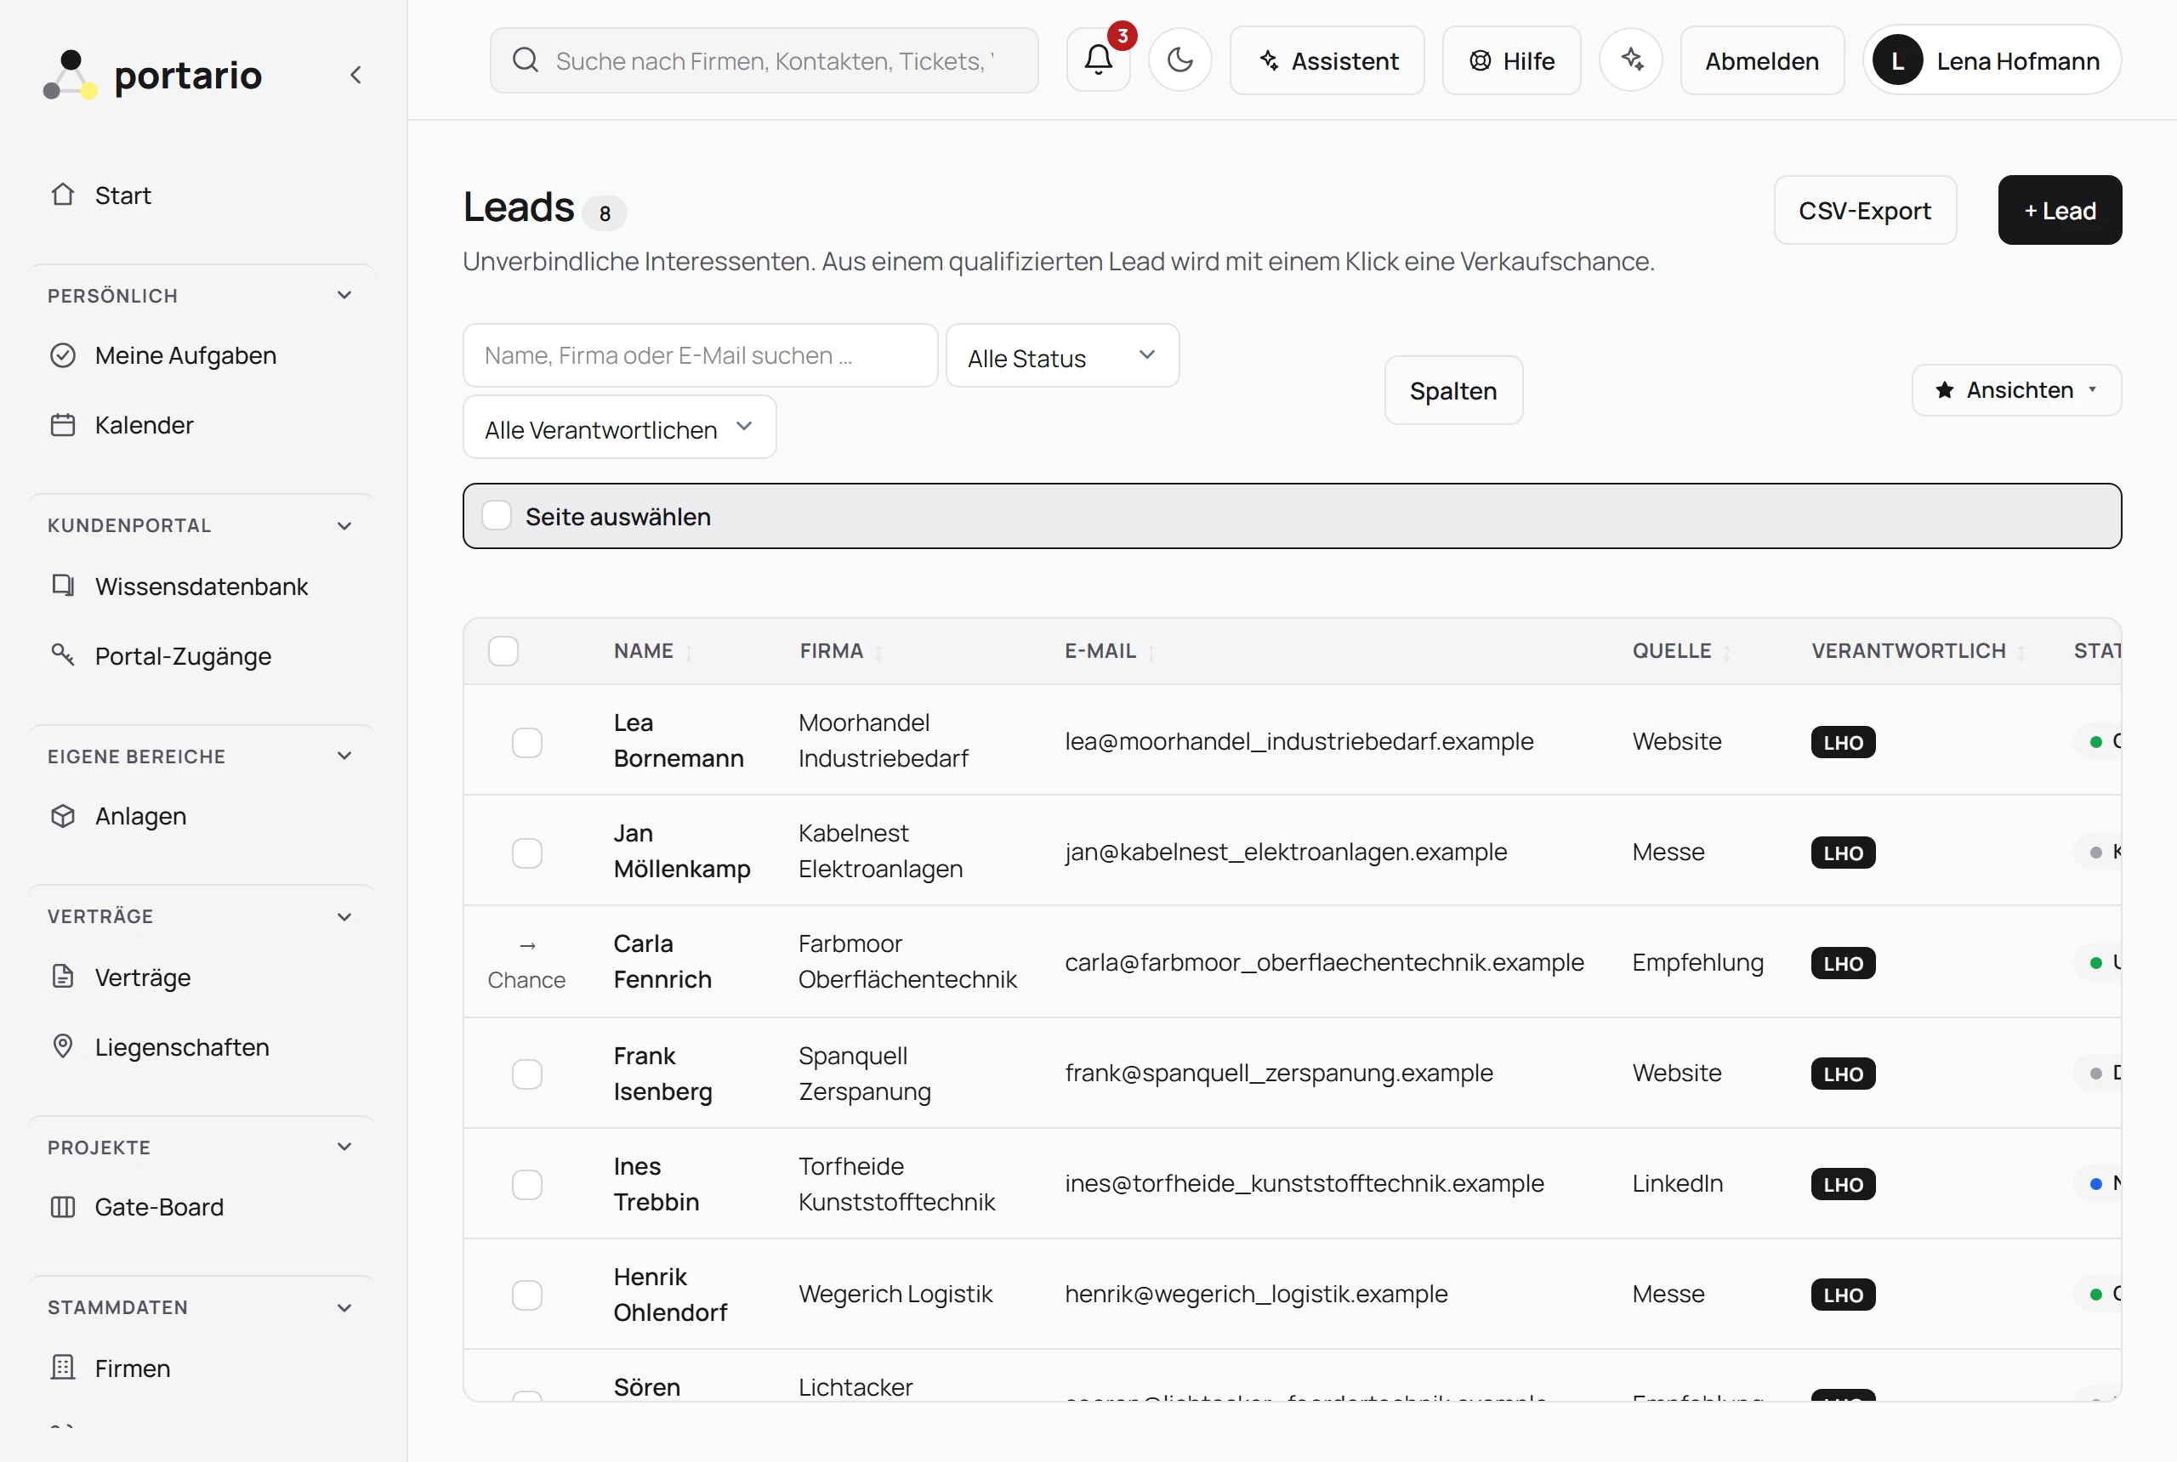
Task: Click LinkedIn source in Ines Trebbin row
Action: pyautogui.click(x=1677, y=1183)
